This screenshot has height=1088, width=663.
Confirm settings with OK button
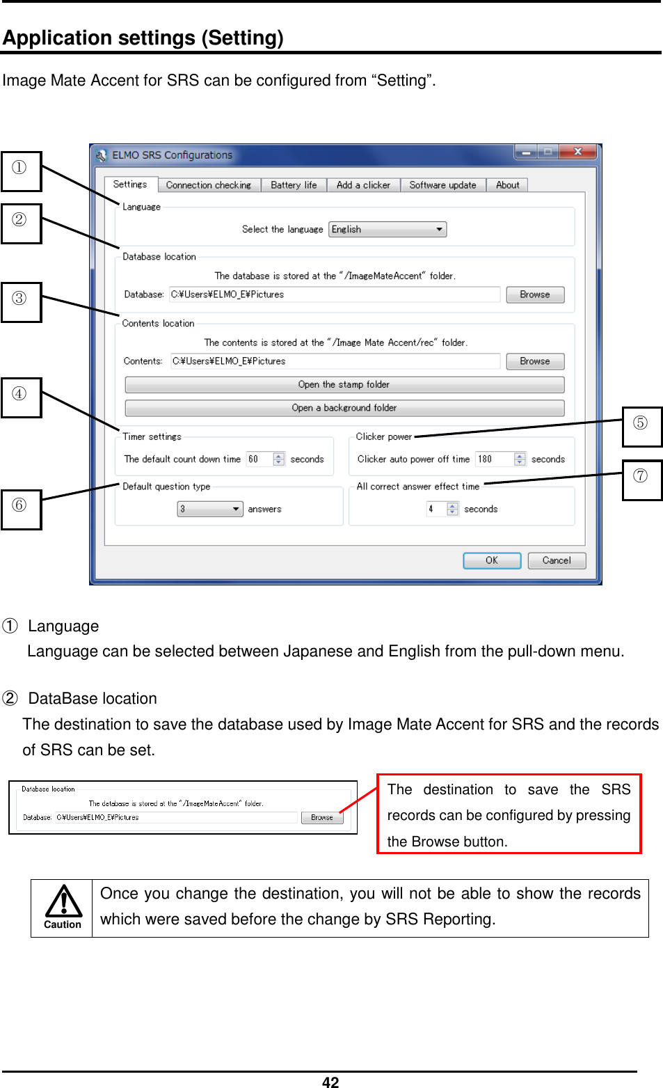[x=492, y=560]
